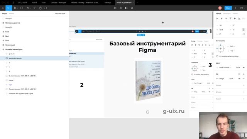The height and width of the screenshot is (139, 247).
Task: Open the Frame tool dropdown arrow
Action: (x=17, y=8)
